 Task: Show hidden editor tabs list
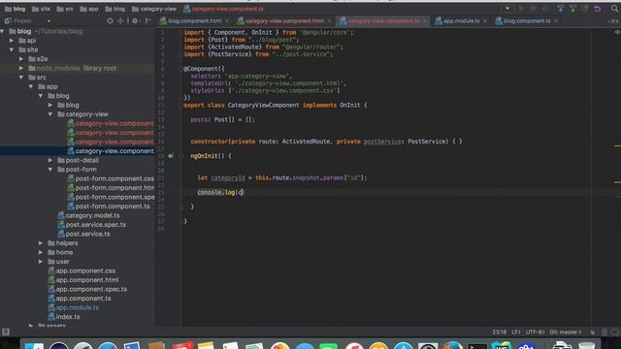pyautogui.click(x=613, y=21)
